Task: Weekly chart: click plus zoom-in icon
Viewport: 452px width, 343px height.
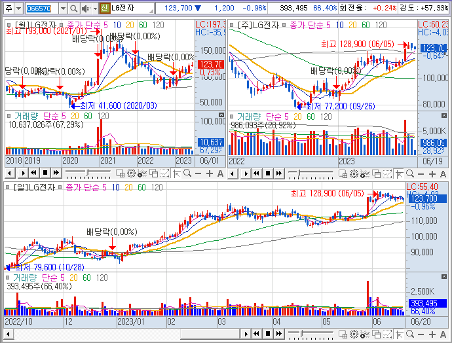Action: 432,174
